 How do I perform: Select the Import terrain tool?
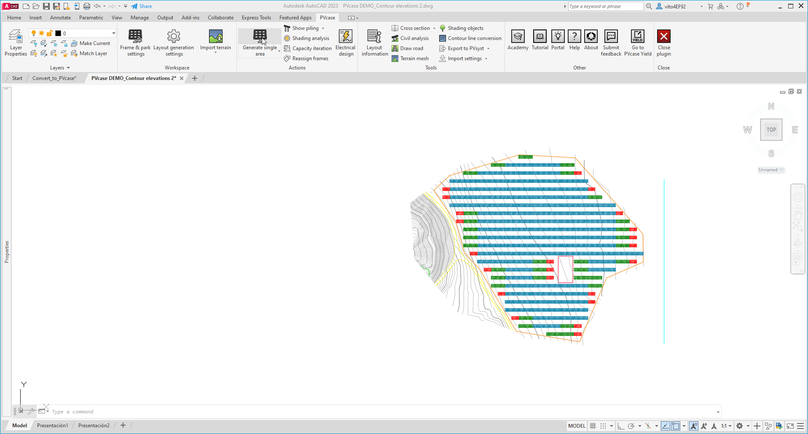pos(215,40)
